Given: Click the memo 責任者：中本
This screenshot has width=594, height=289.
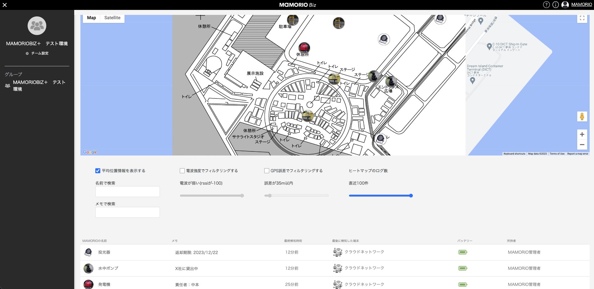Looking at the screenshot, I should point(187,285).
